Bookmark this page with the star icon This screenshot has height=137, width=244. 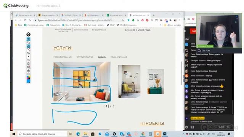[123, 20]
